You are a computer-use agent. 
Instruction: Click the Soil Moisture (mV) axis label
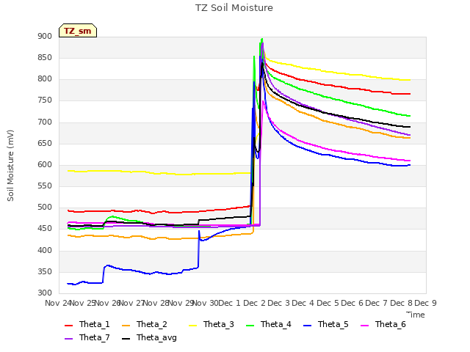click(10, 166)
